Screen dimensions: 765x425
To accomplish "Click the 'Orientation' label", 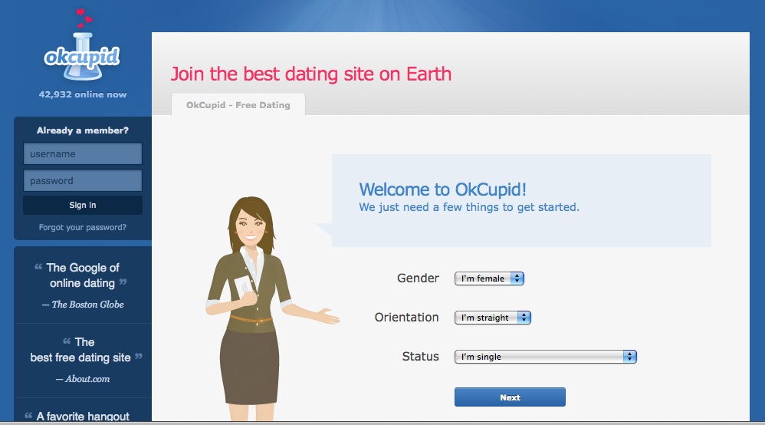I will (x=406, y=317).
